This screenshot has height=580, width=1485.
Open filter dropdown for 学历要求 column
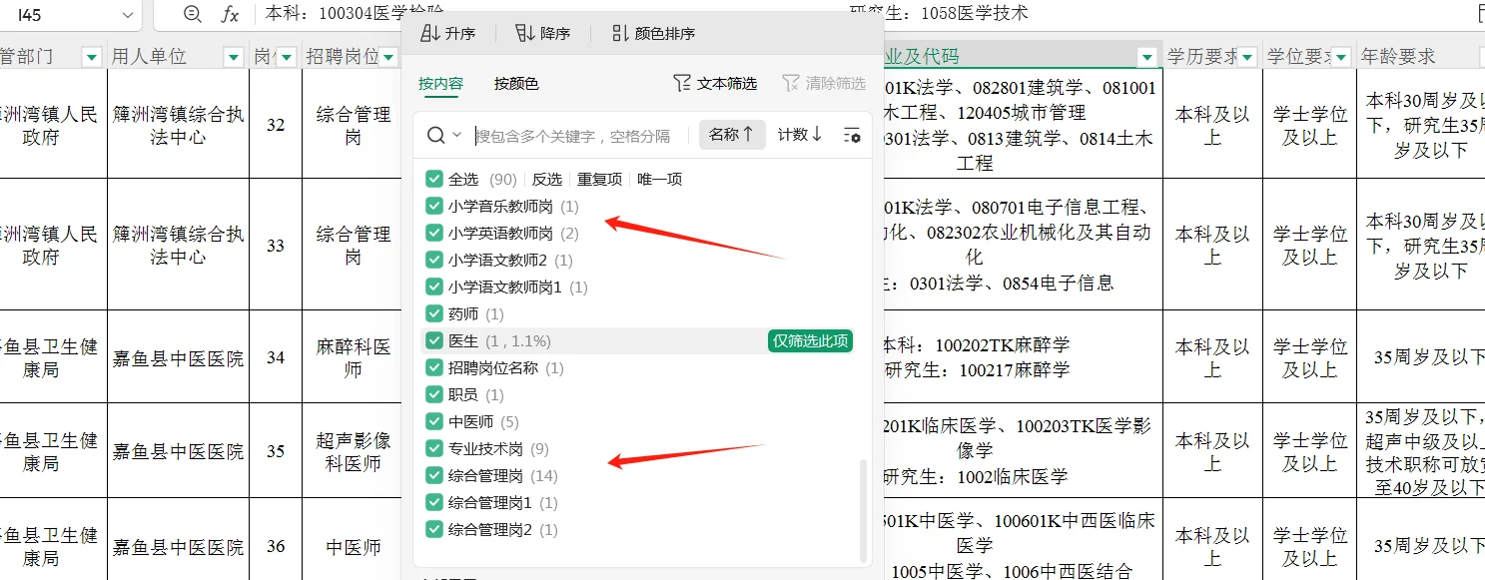pyautogui.click(x=1247, y=57)
